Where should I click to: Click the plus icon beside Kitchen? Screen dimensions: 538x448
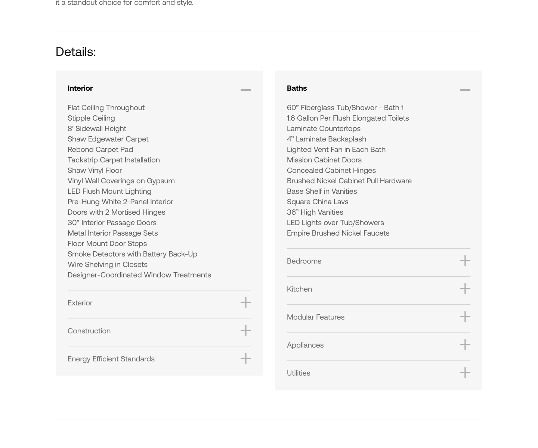pyautogui.click(x=465, y=289)
